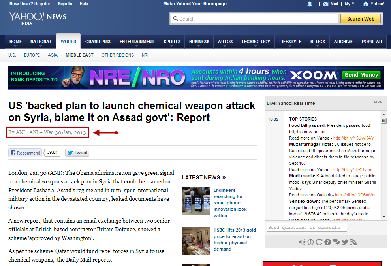This screenshot has width=391, height=266.
Task: Select the U.S. sub-navigation link
Action: (12, 55)
